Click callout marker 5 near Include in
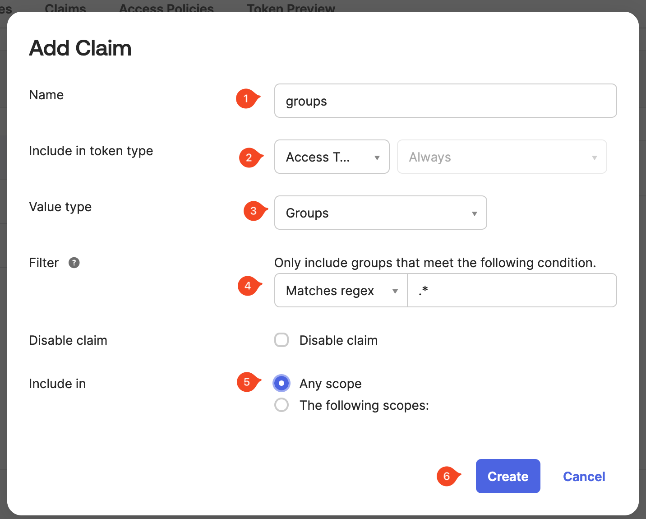Screen dimensions: 646x519 click(246, 382)
